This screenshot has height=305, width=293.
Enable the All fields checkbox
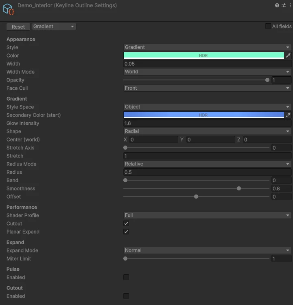pos(268,26)
